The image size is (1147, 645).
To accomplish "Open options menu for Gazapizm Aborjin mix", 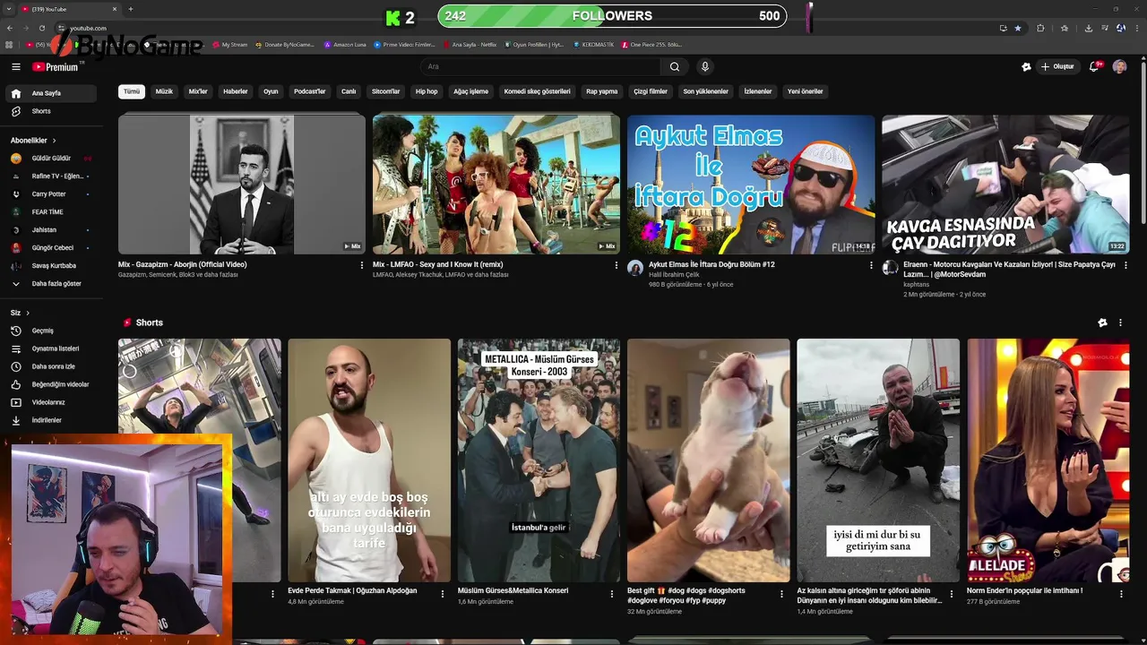I will click(x=362, y=265).
